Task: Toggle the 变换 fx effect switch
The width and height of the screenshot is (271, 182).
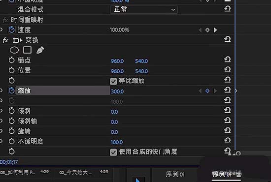Action: 5,40
